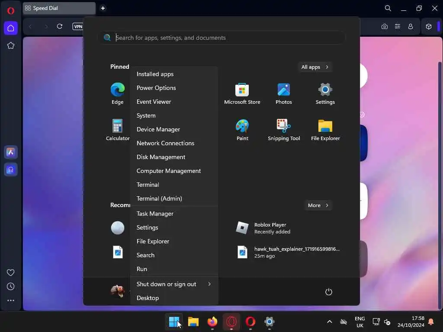Open the Opera menu logo
This screenshot has width=443, height=332.
pos(11,11)
